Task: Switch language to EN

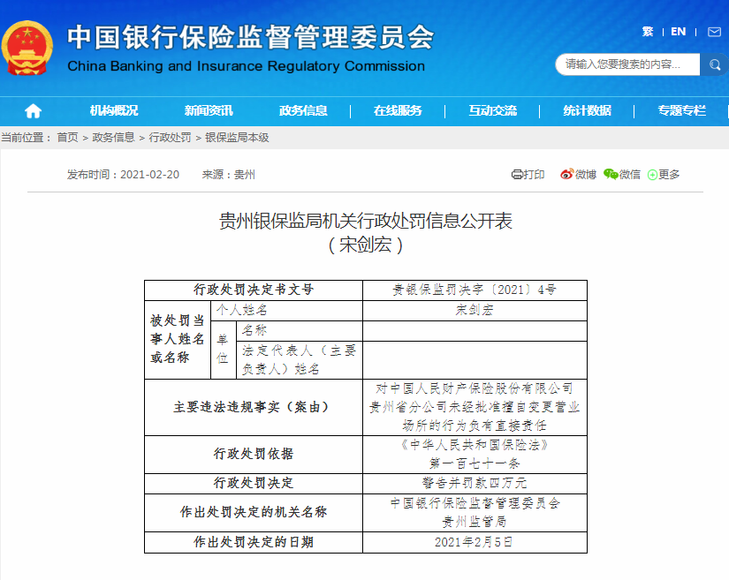Action: (679, 32)
